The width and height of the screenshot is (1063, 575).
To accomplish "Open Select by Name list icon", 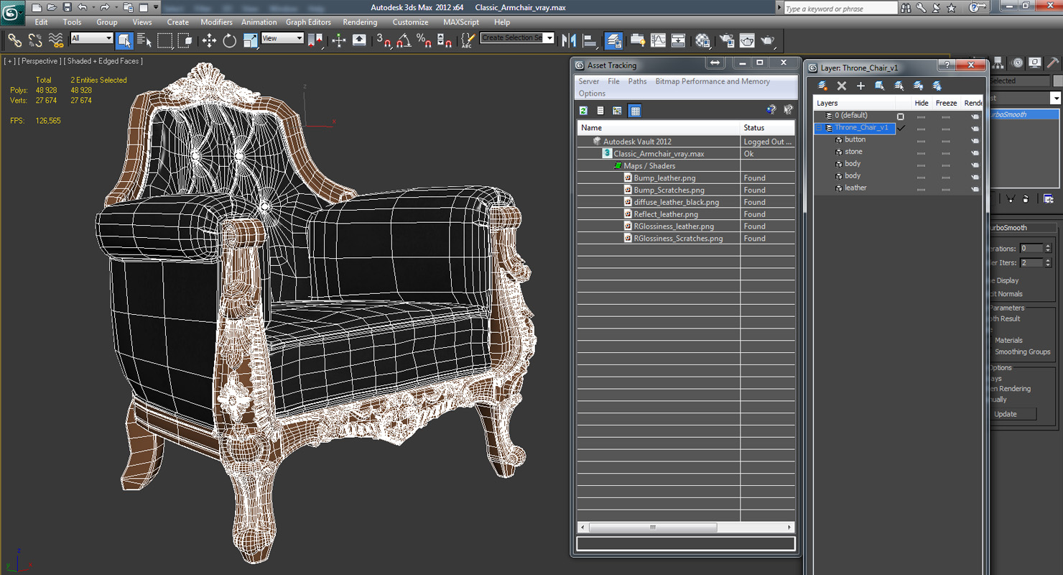I will tap(144, 40).
